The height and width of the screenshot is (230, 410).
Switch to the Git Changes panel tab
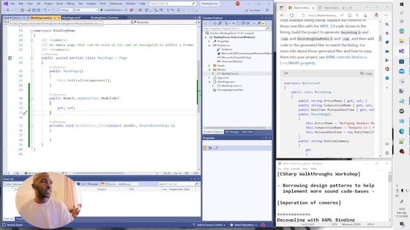232,132
